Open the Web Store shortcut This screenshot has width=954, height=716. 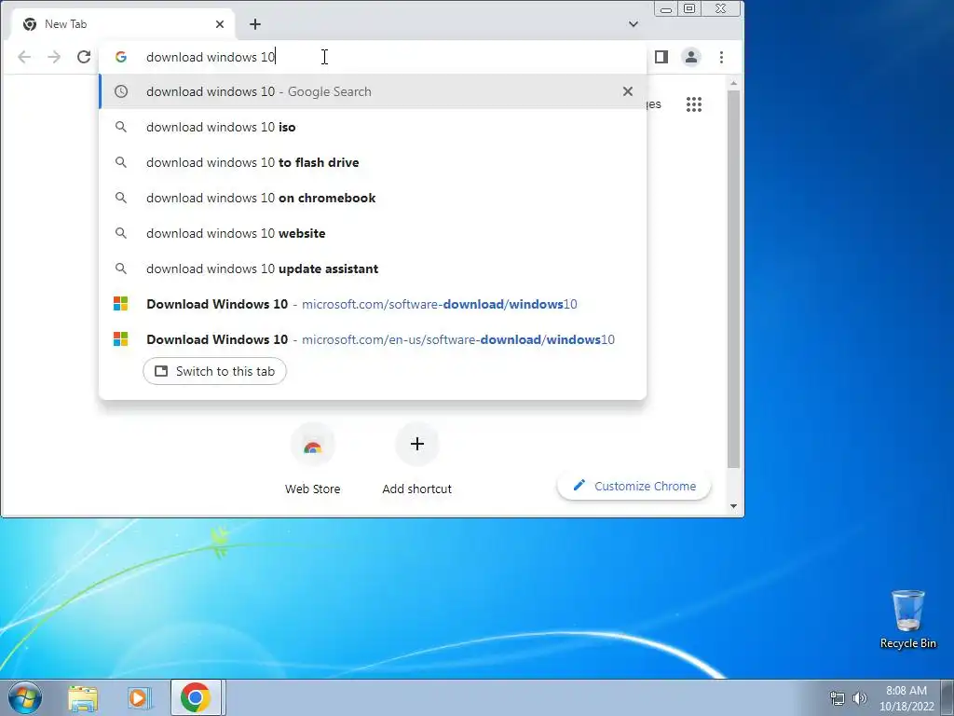click(x=313, y=458)
